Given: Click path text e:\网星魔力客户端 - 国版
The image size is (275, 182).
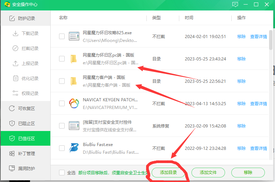Looking at the screenshot, I should [107, 85].
